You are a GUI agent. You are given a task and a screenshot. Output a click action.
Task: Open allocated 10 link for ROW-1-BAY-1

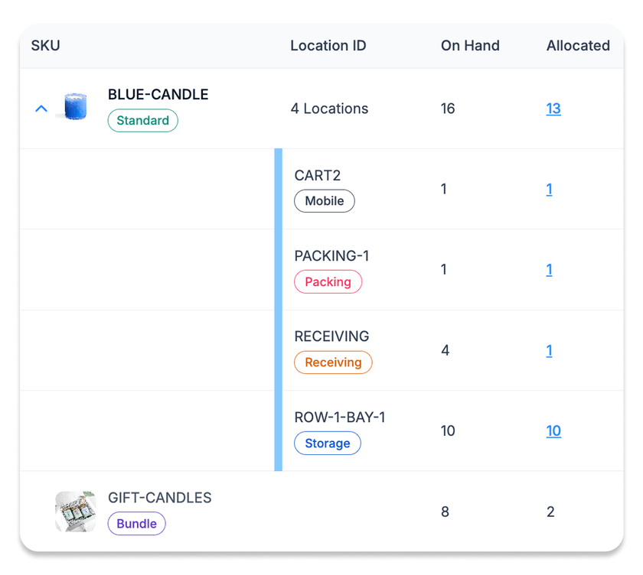(553, 430)
